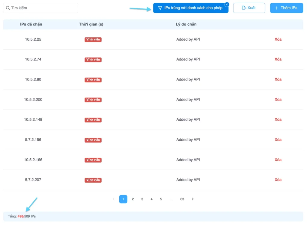This screenshot has height=226, width=307.
Task: Jump to last page 63
Action: point(182,199)
